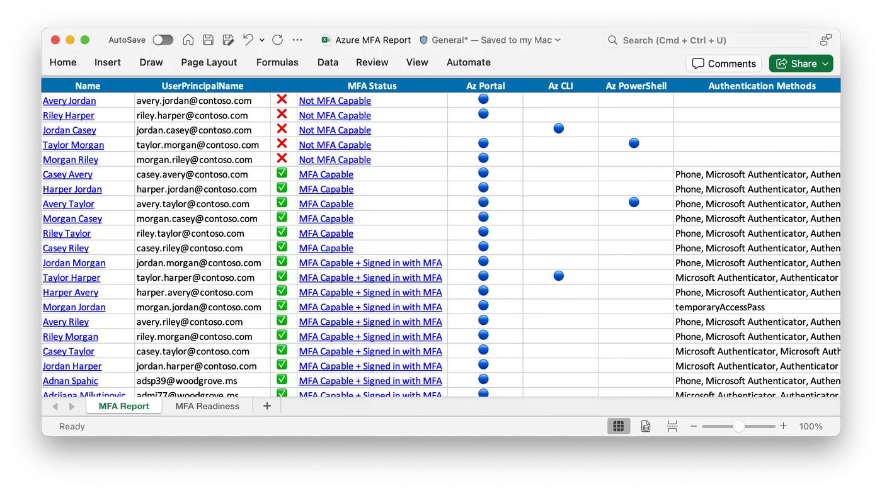
Task: Click the red X icon in Morgan Riley row
Action: [282, 158]
